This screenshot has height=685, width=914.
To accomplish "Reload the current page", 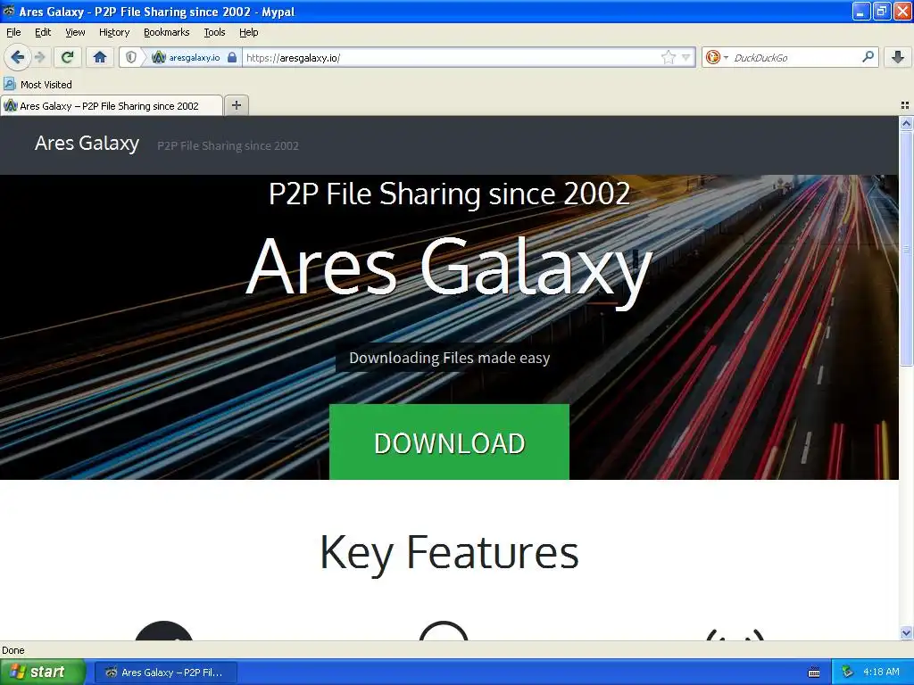I will (x=67, y=57).
